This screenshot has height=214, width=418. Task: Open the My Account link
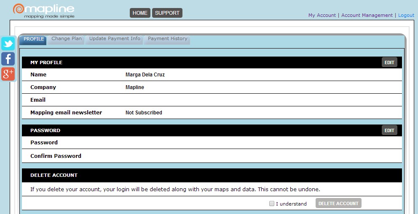[322, 15]
